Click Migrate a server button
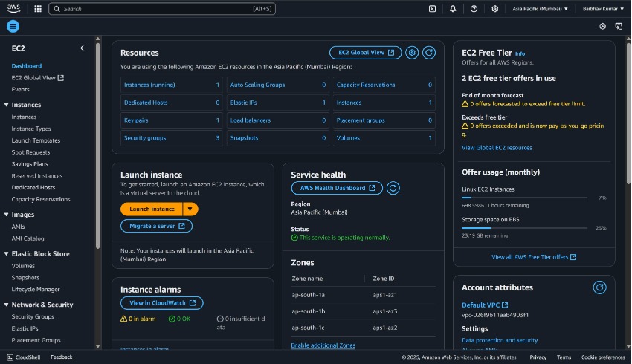 (156, 226)
